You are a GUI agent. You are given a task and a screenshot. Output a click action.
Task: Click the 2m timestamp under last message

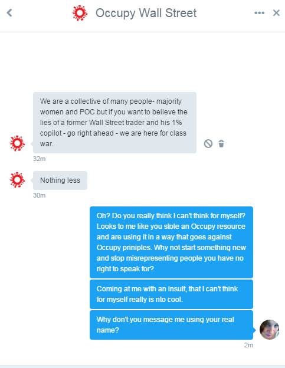pyautogui.click(x=248, y=345)
